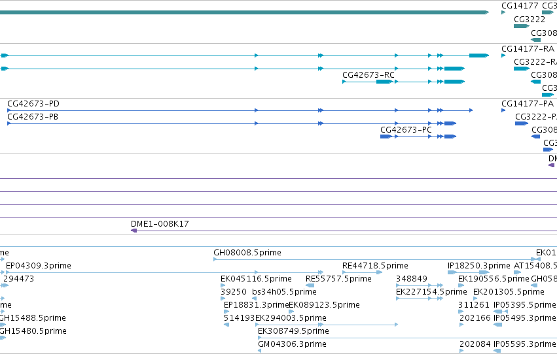Open the GM04306.3prime label
The height and width of the screenshot is (354, 557).
(x=292, y=344)
